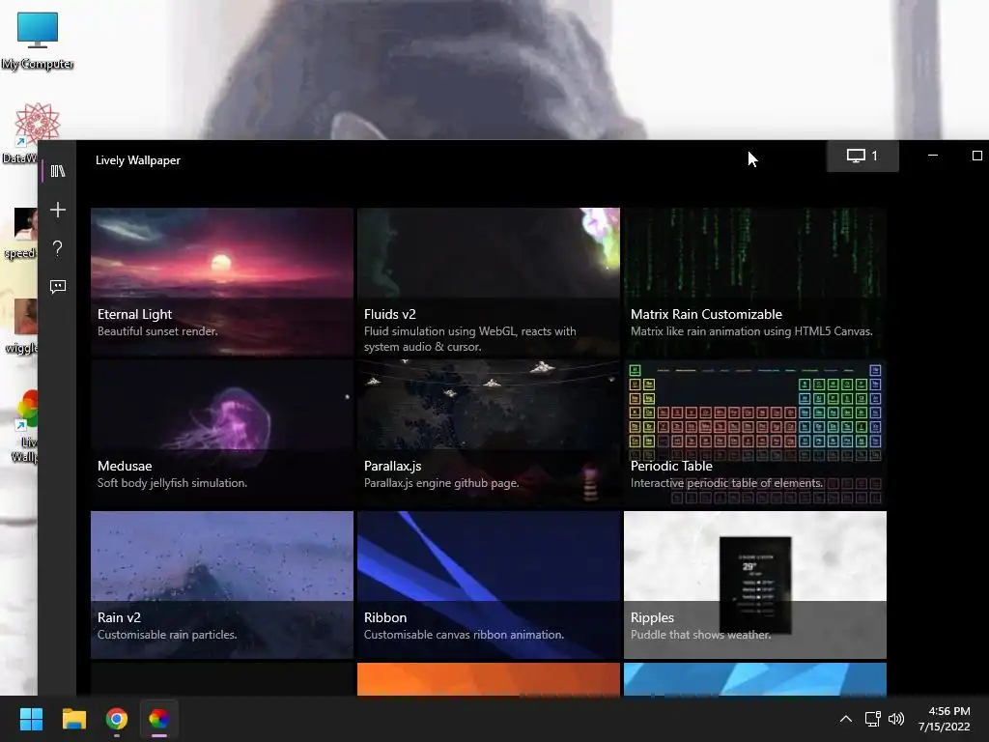
Task: Click the Lively Wallpaper window title
Action: pos(138,160)
